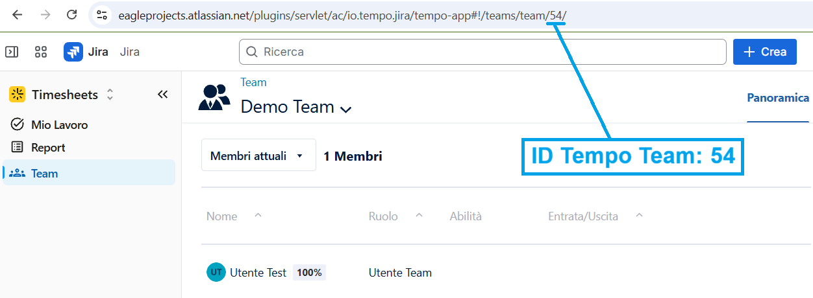Open the Utente Test member
This screenshot has width=813, height=298.
[258, 273]
